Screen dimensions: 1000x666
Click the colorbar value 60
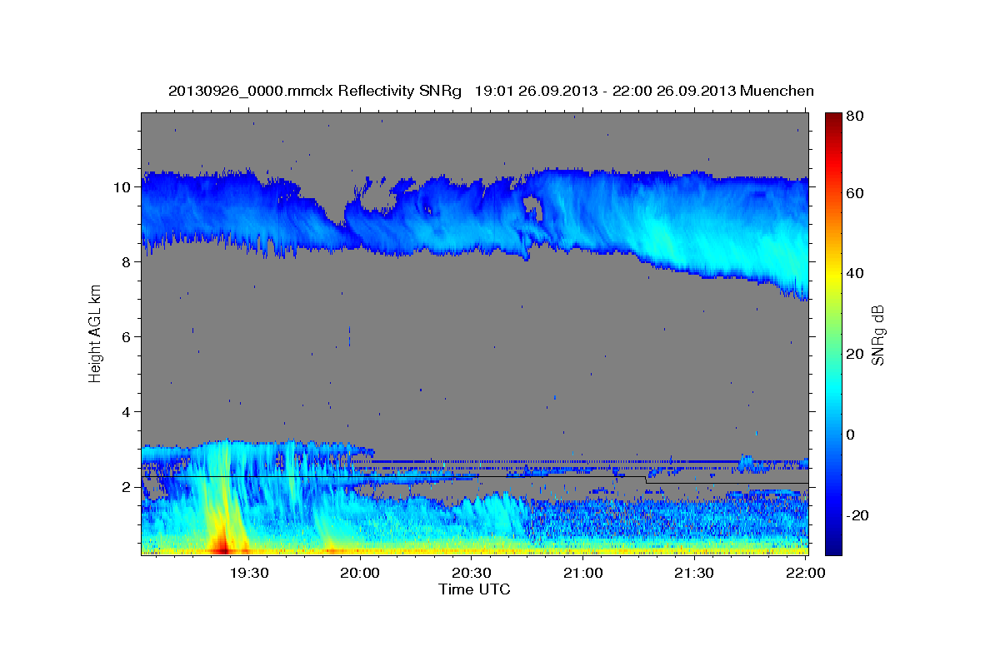click(855, 192)
